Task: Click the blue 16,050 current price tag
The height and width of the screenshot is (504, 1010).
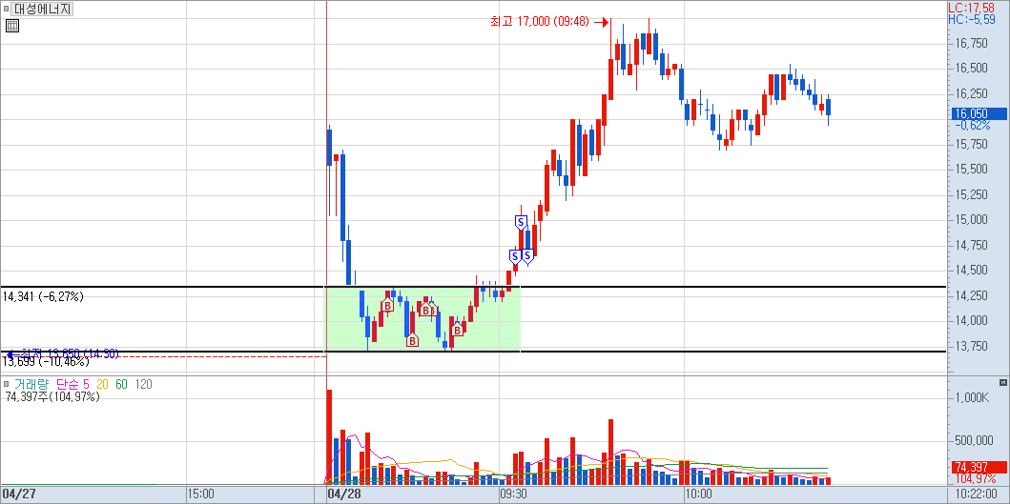Action: point(979,114)
